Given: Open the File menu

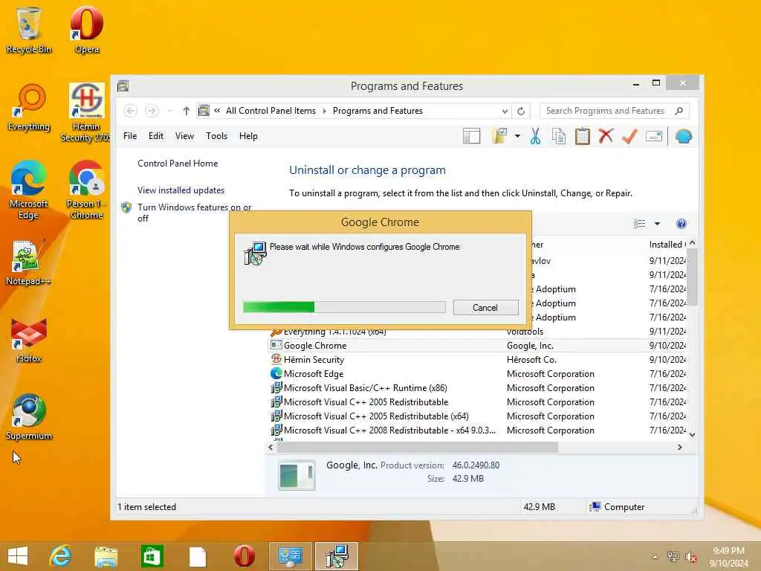Looking at the screenshot, I should point(130,136).
